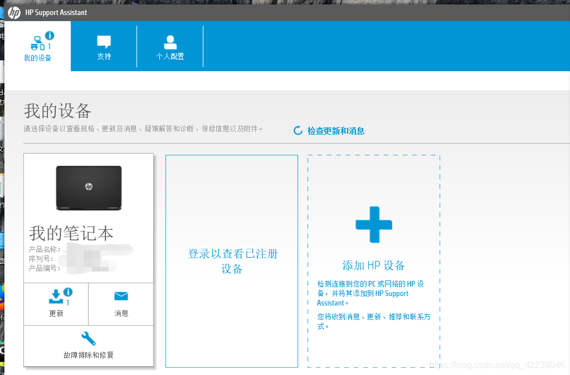Image resolution: width=570 pixels, height=375 pixels.
Task: Click the 产品名称 field label
Action: 45,249
